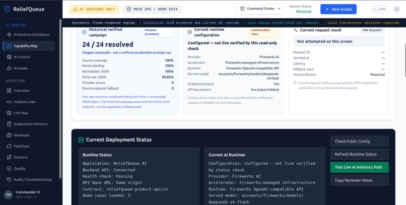Select Capability Map in sidebar
The height and width of the screenshot is (205, 406).
[29, 46]
